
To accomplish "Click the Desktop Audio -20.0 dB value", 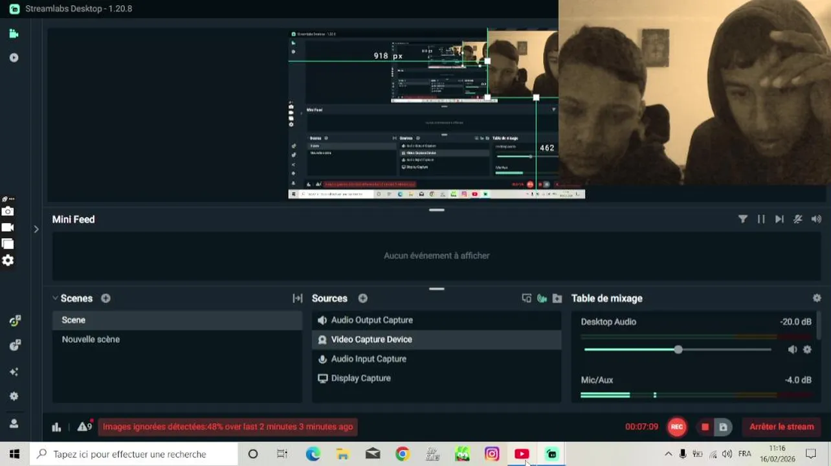I will tap(795, 322).
